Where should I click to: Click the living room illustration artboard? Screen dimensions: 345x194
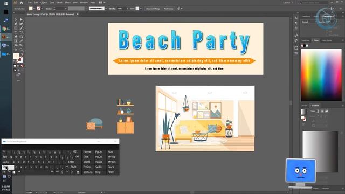coord(205,119)
